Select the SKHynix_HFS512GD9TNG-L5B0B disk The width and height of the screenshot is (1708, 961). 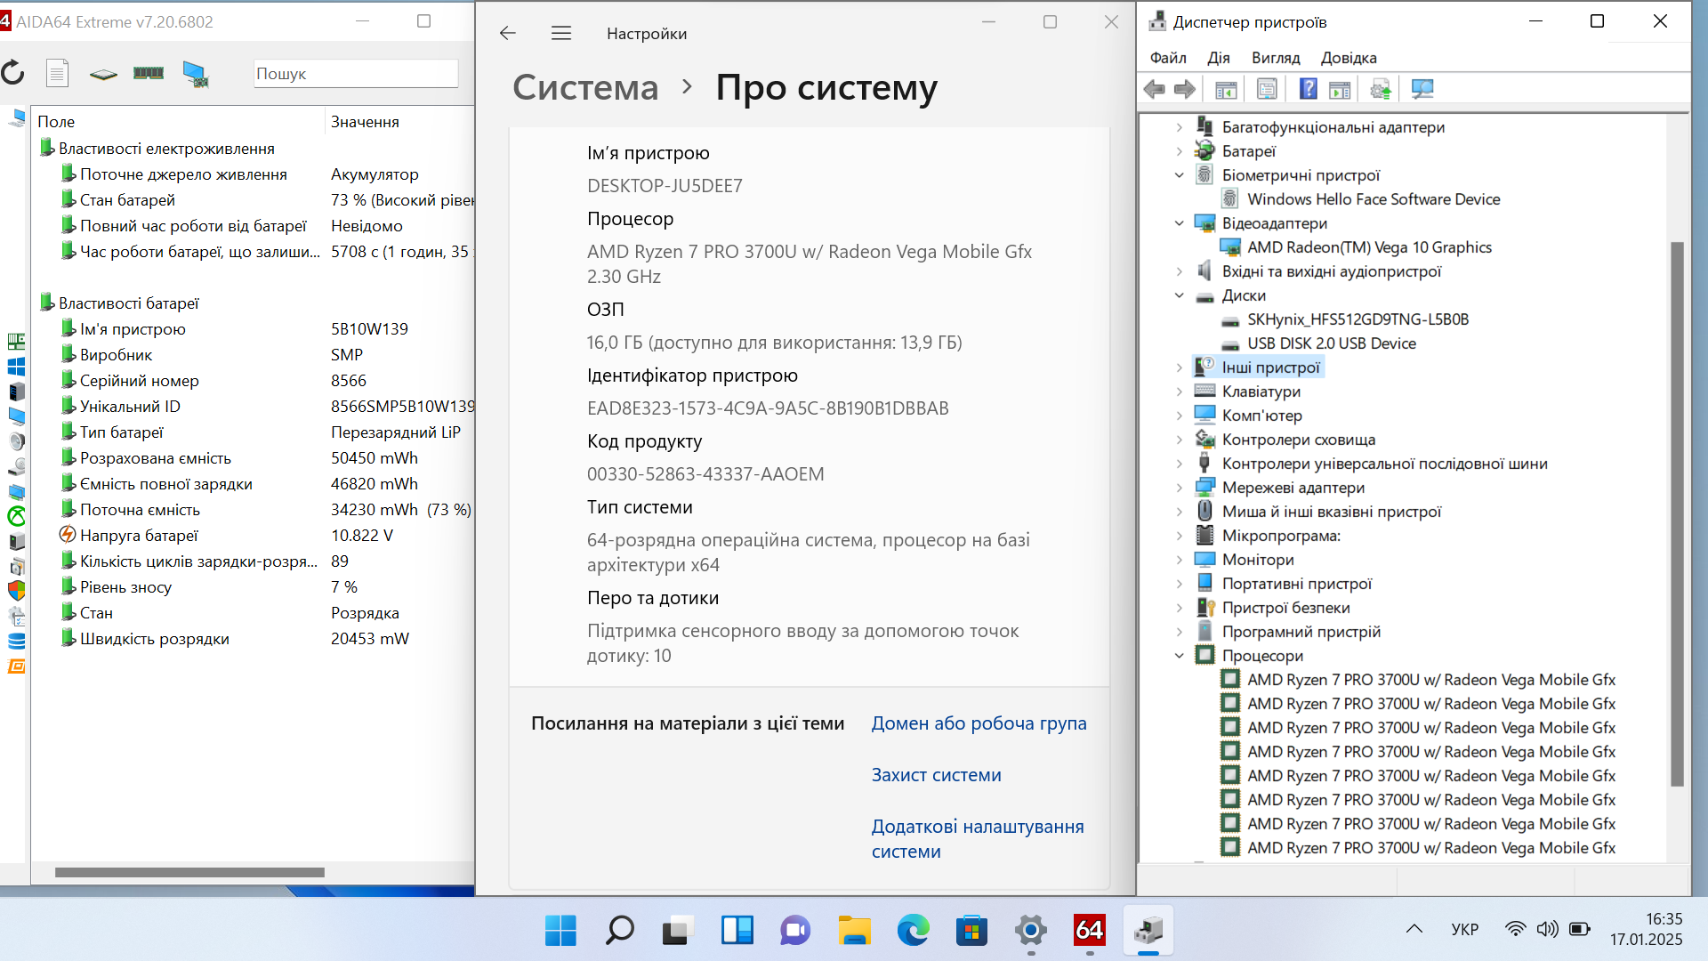(x=1358, y=319)
